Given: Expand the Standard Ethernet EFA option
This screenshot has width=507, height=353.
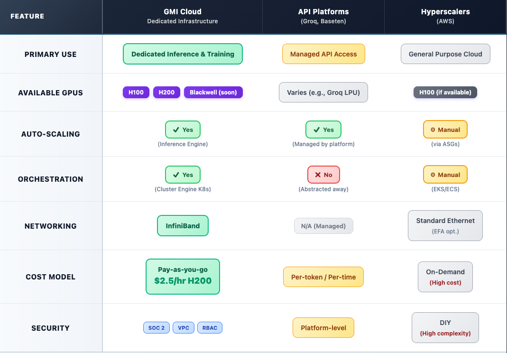Looking at the screenshot, I should [445, 225].
